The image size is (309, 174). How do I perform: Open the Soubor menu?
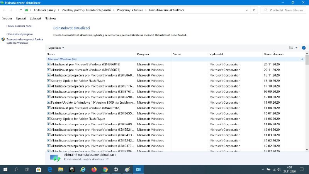click(7, 18)
